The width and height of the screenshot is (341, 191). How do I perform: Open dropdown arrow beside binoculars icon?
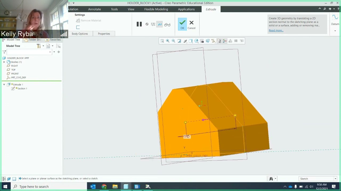275,179
